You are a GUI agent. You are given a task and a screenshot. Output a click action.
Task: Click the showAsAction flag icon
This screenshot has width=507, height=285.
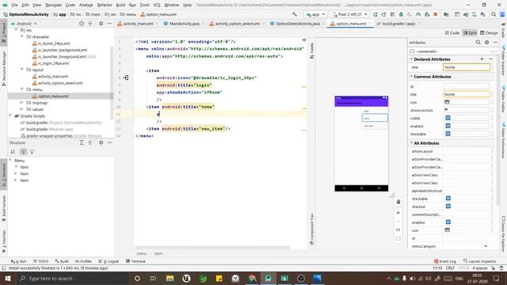click(x=446, y=110)
